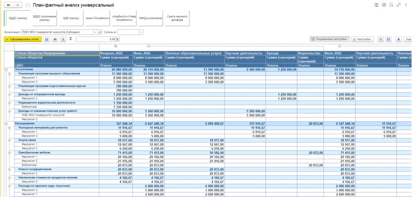Collapse the Расходование group
The height and width of the screenshot is (197, 412).
coord(6,124)
